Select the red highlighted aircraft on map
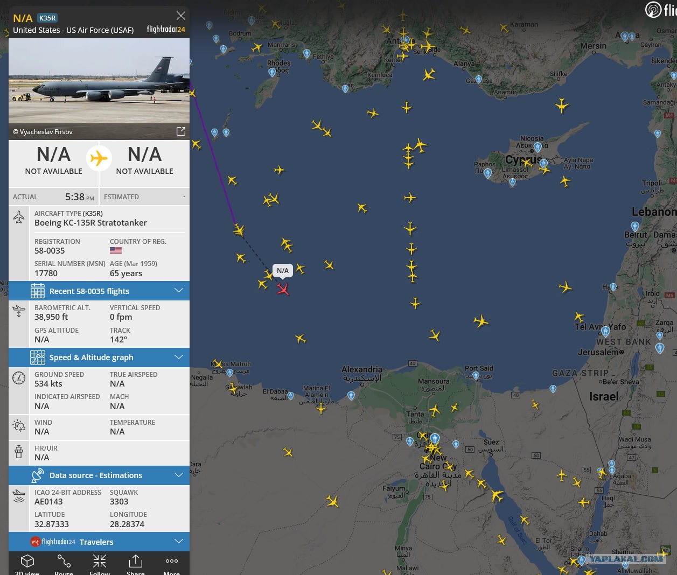The height and width of the screenshot is (575, 677). (x=283, y=289)
